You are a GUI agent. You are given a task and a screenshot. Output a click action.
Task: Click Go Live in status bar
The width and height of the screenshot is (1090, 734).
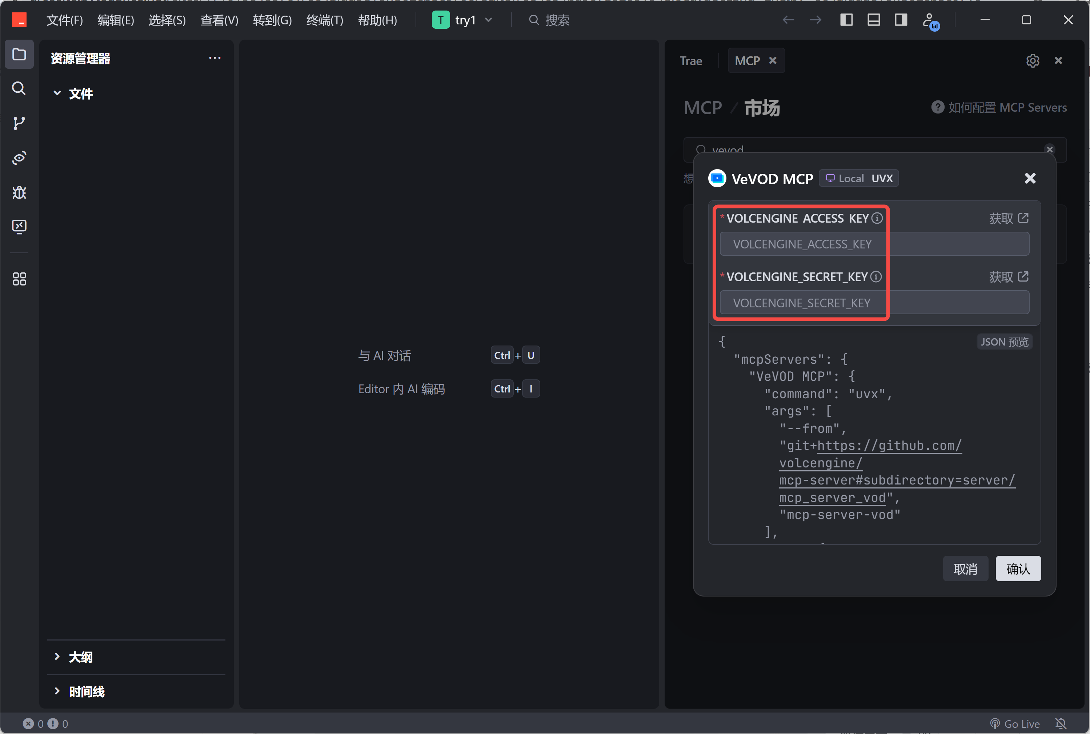click(x=1015, y=724)
